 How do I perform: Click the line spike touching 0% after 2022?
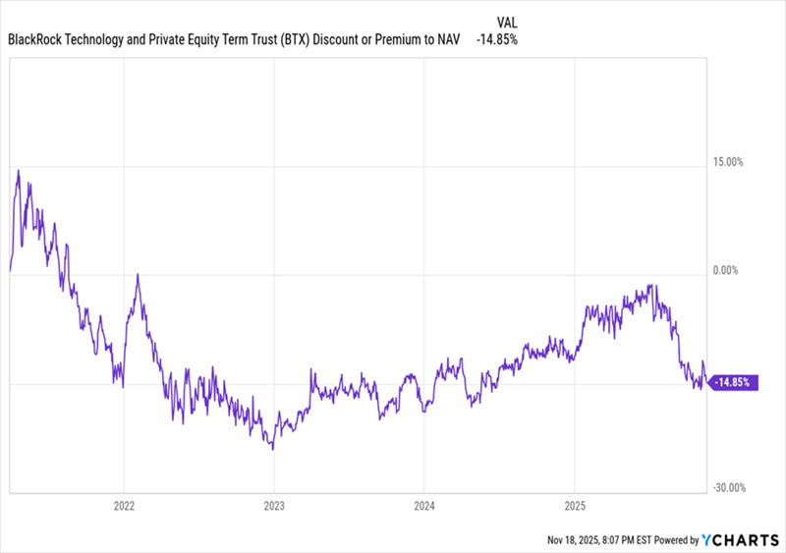(138, 275)
